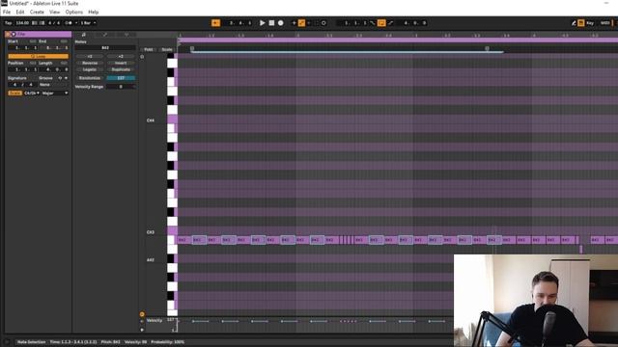Open the 1 Bar quantization menu
Screen dimensions: 618x347
[x=88, y=23]
